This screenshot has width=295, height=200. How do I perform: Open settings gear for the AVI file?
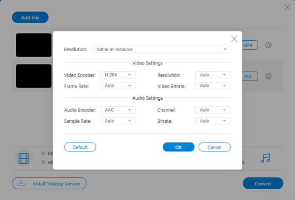coord(268,76)
